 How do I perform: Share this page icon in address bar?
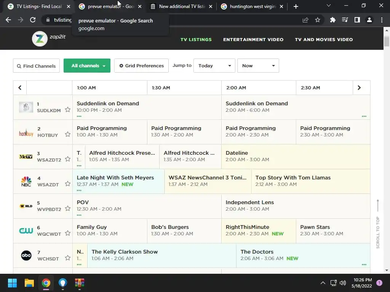(x=305, y=20)
